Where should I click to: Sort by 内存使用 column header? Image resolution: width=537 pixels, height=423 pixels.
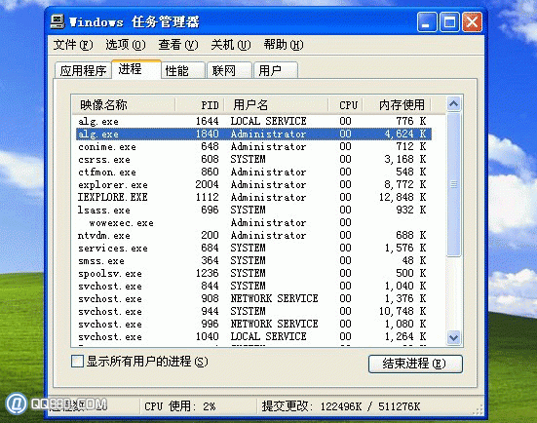click(x=397, y=104)
